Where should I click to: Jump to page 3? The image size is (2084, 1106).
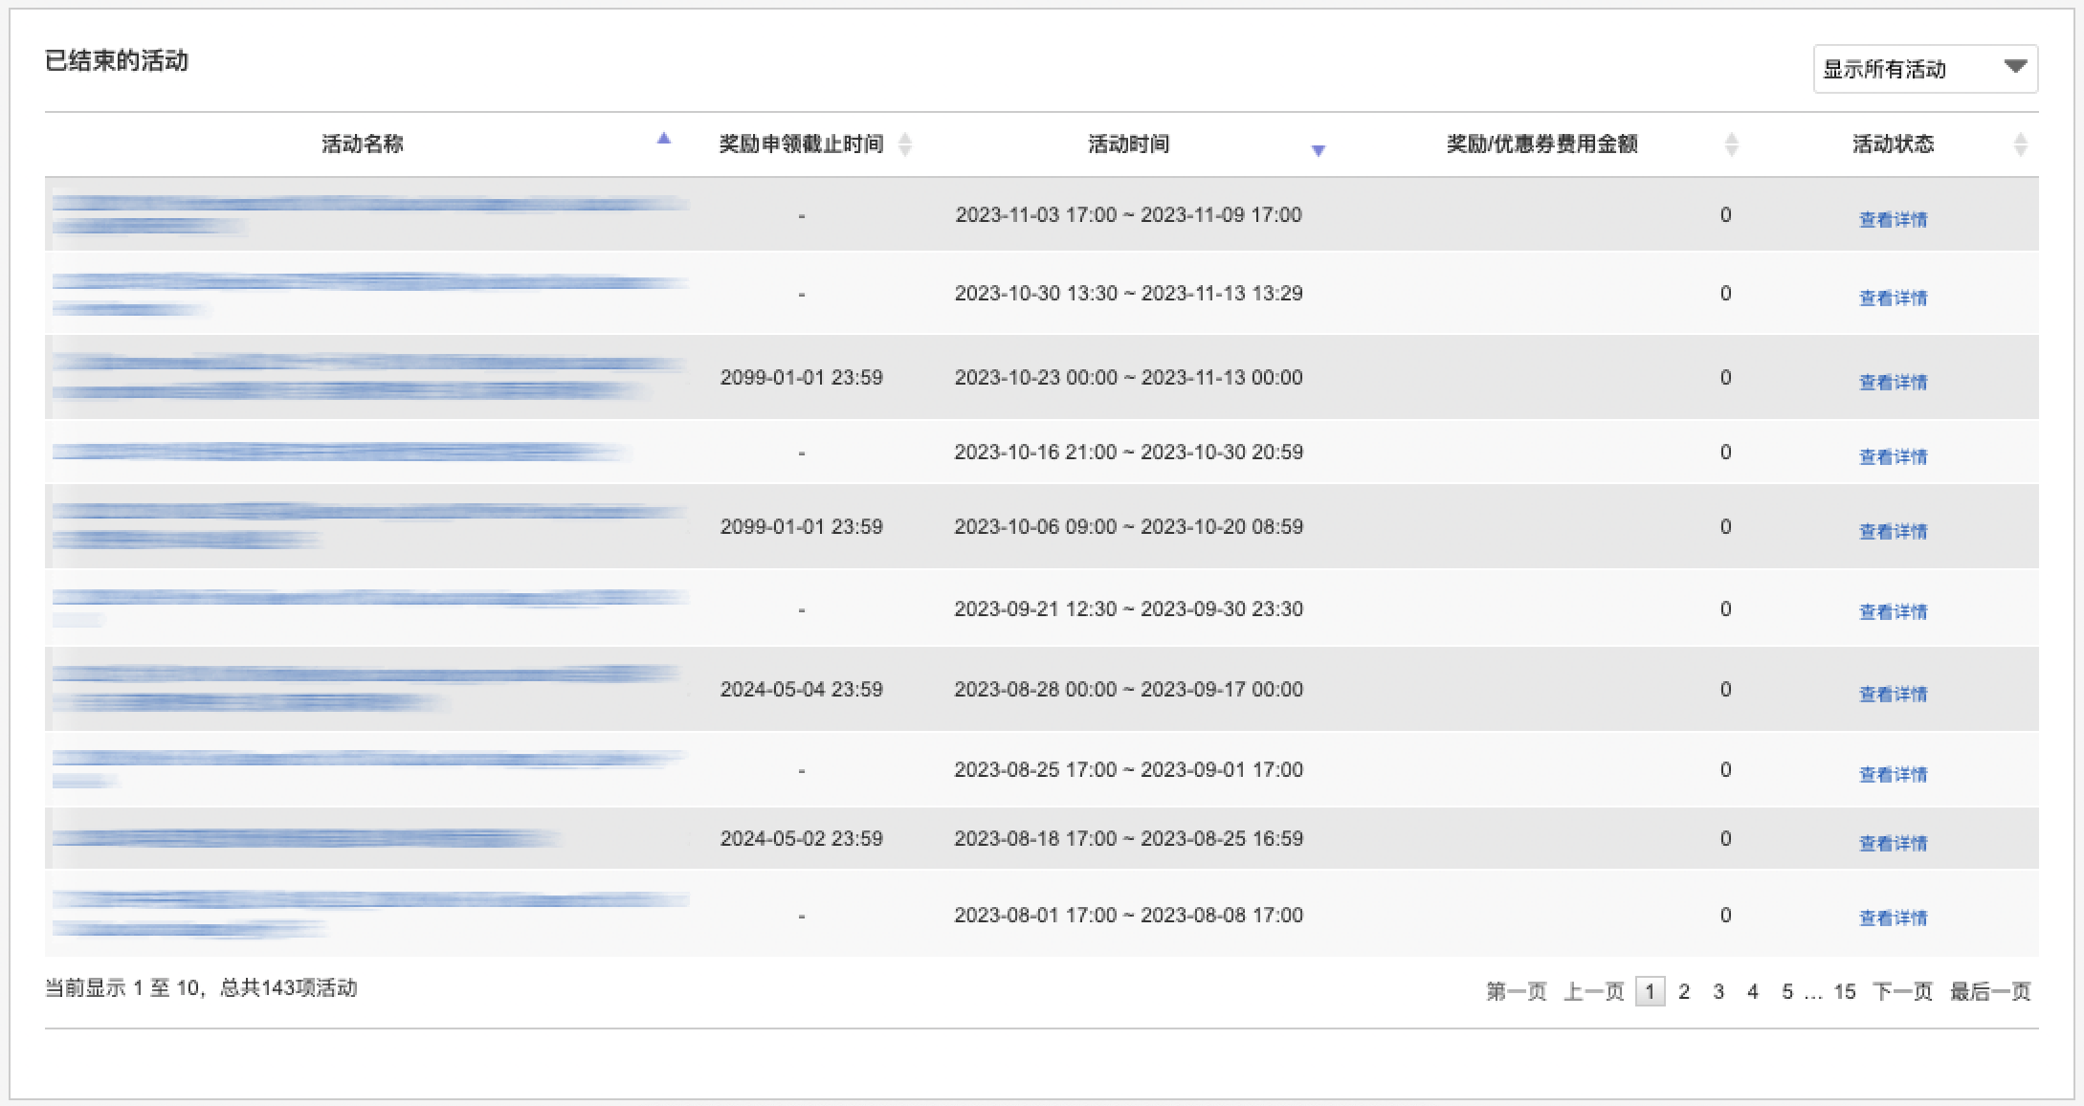tap(1718, 991)
